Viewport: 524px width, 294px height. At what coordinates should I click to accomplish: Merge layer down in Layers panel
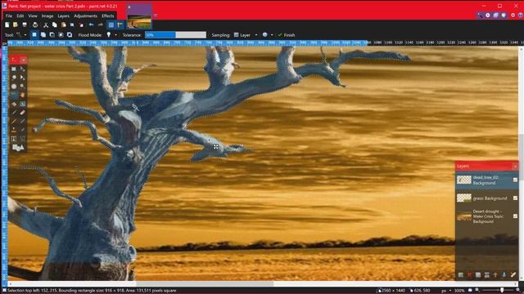point(486,275)
